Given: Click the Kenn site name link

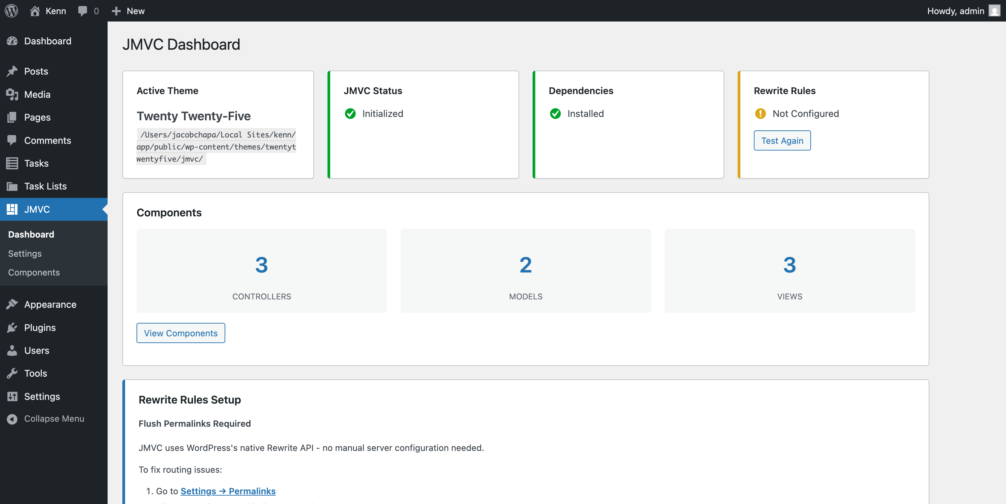Looking at the screenshot, I should pos(56,11).
